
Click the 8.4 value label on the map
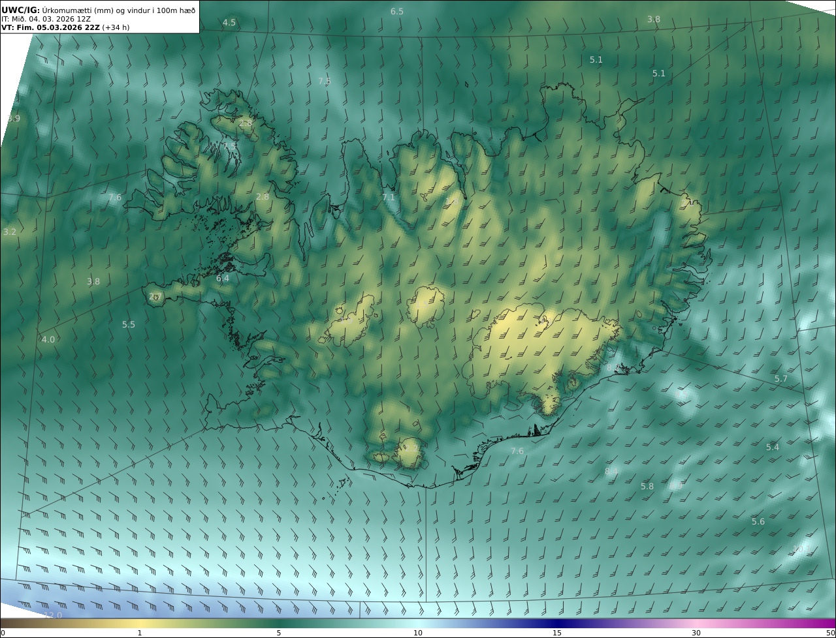click(x=611, y=472)
